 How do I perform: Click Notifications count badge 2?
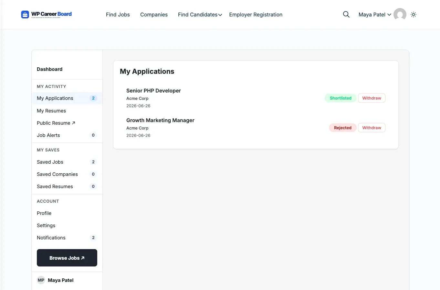[x=93, y=238]
